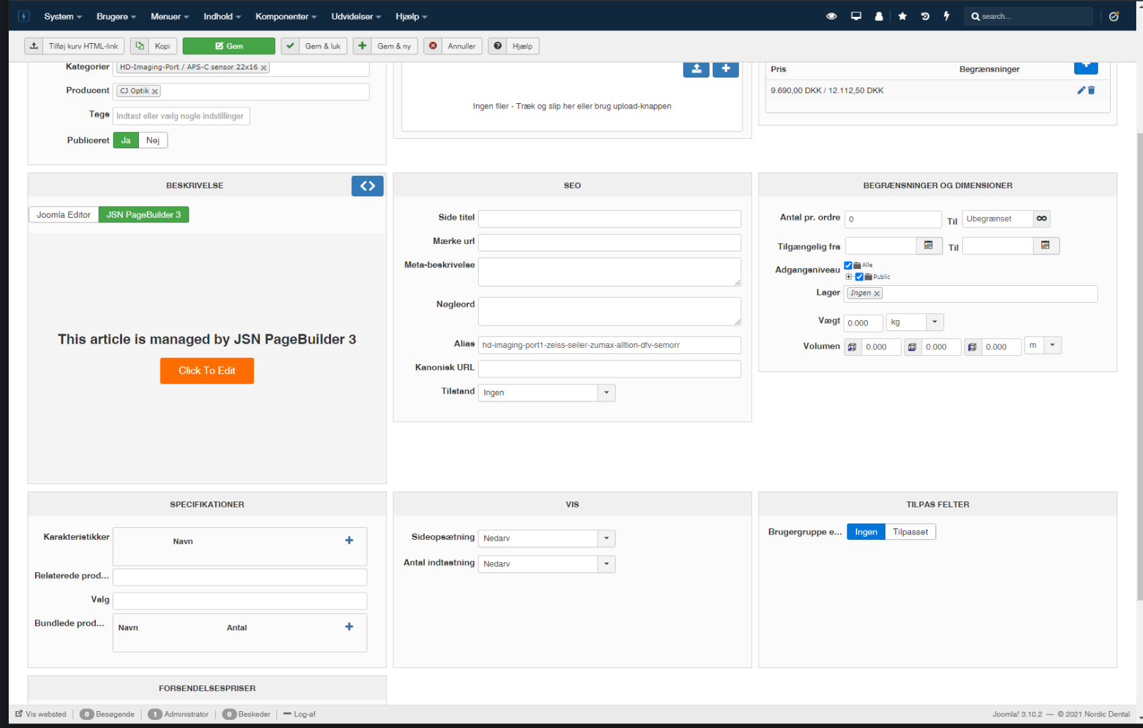Click the Hjælp toolbar button
This screenshot has height=728, width=1143.
(x=514, y=46)
